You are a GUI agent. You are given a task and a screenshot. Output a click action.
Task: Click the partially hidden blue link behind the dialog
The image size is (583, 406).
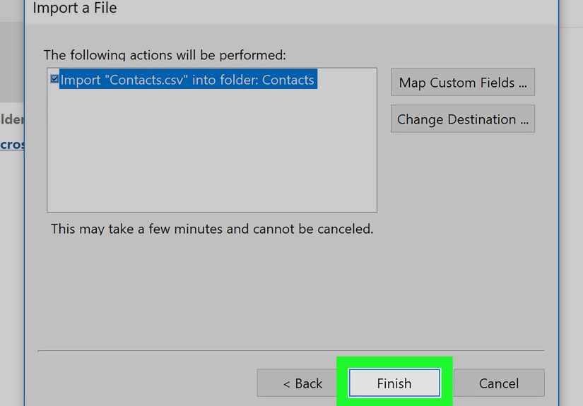click(13, 144)
